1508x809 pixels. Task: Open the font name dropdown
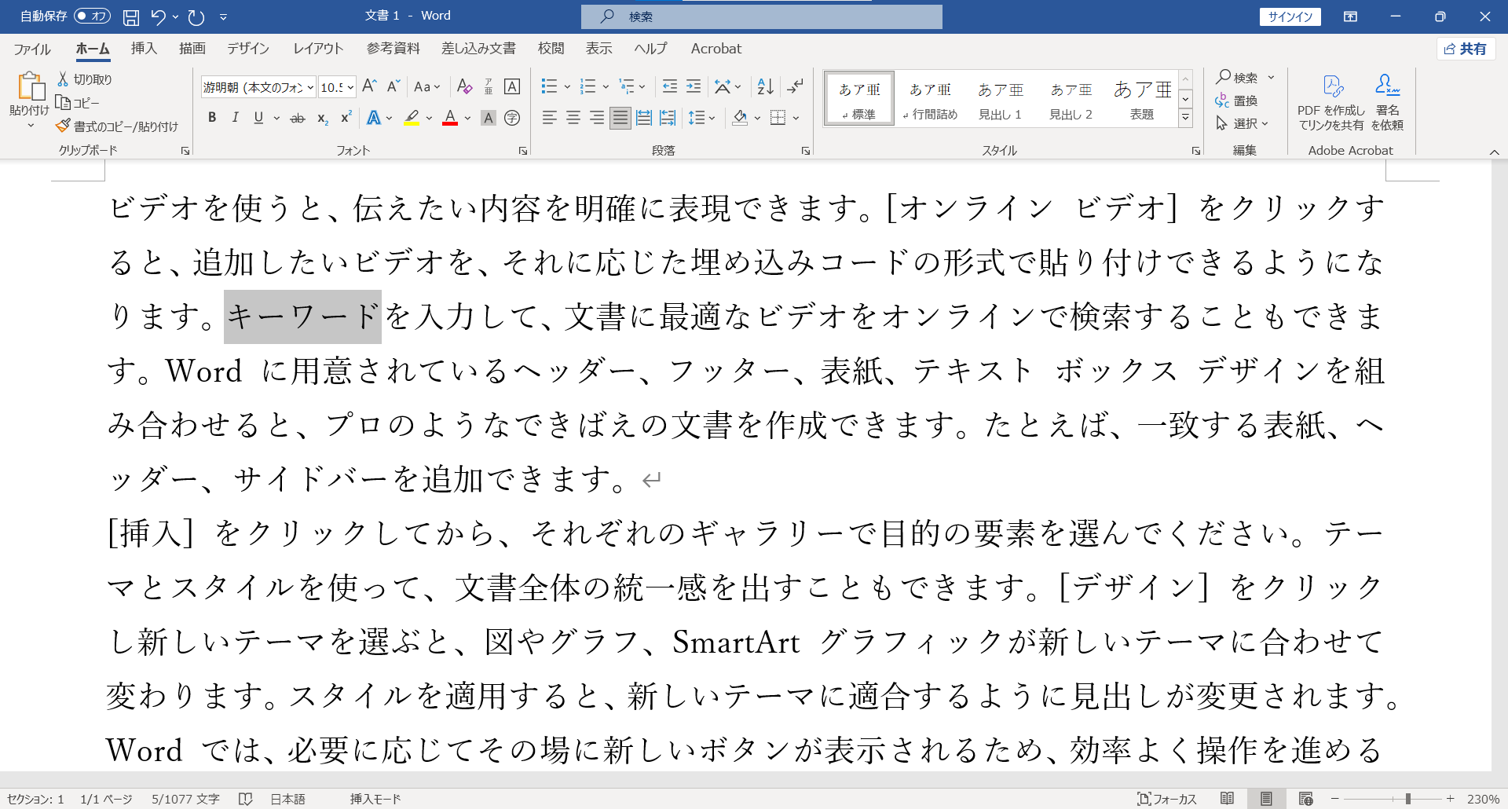[311, 87]
